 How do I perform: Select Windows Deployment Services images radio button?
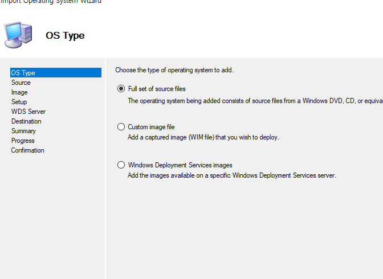pos(121,165)
